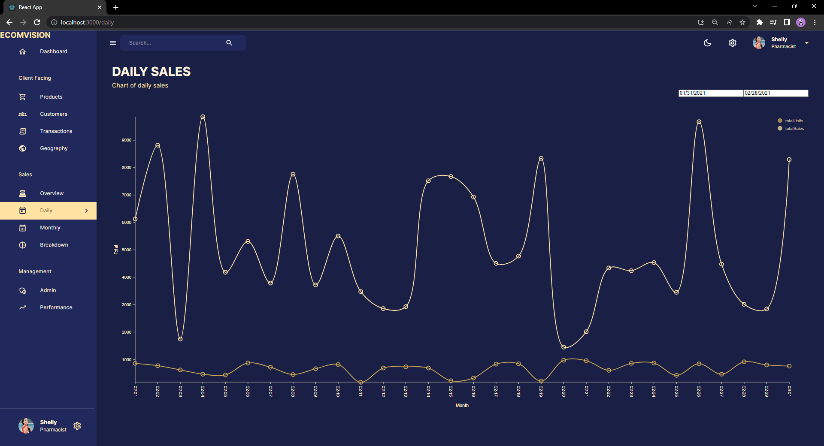Viewport: 824px width, 446px height.
Task: Open Geography globe icon
Action: 23,148
